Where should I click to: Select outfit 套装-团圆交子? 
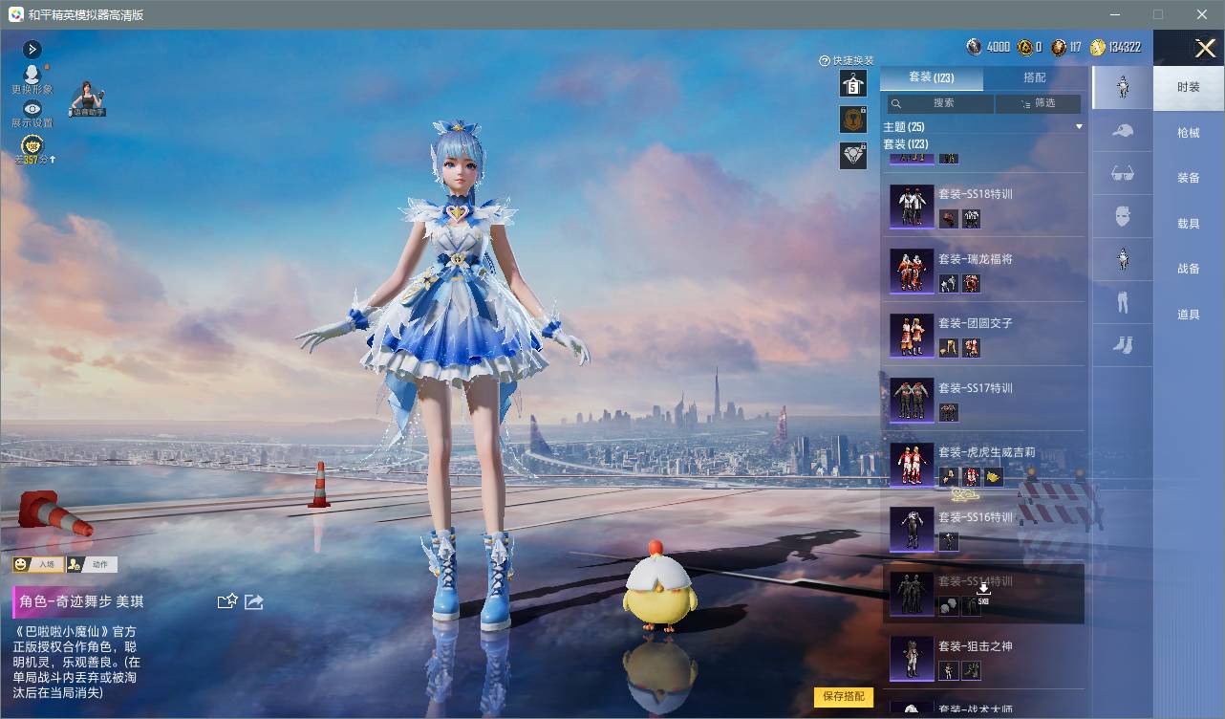(x=983, y=335)
